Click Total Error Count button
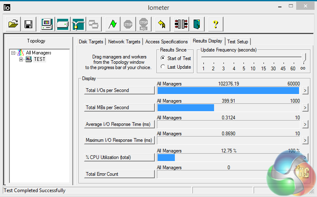Image resolution: width=317 pixels, height=197 pixels. (x=119, y=175)
